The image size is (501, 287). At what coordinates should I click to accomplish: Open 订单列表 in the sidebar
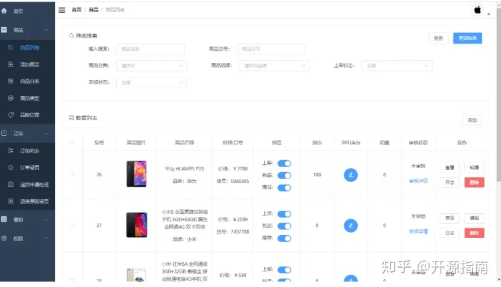tap(27, 150)
